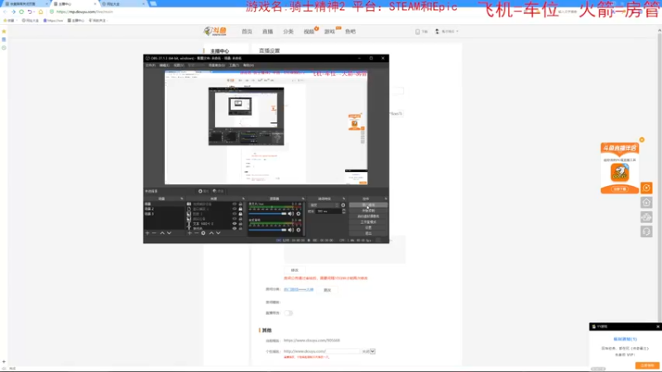The width and height of the screenshot is (662, 372).
Task: Open desktop audio channel gear settings
Action: coord(299,230)
